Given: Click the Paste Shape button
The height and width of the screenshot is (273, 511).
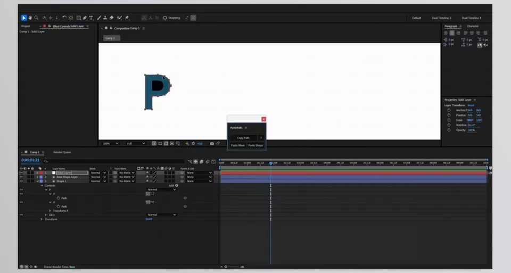Looking at the screenshot, I should point(256,145).
